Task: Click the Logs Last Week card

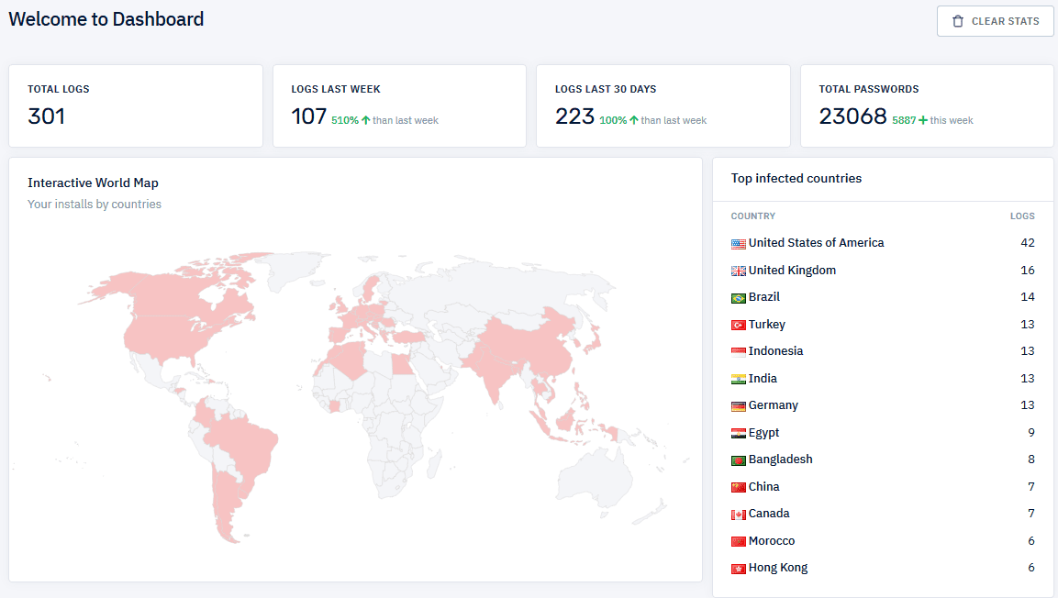Action: pyautogui.click(x=399, y=105)
